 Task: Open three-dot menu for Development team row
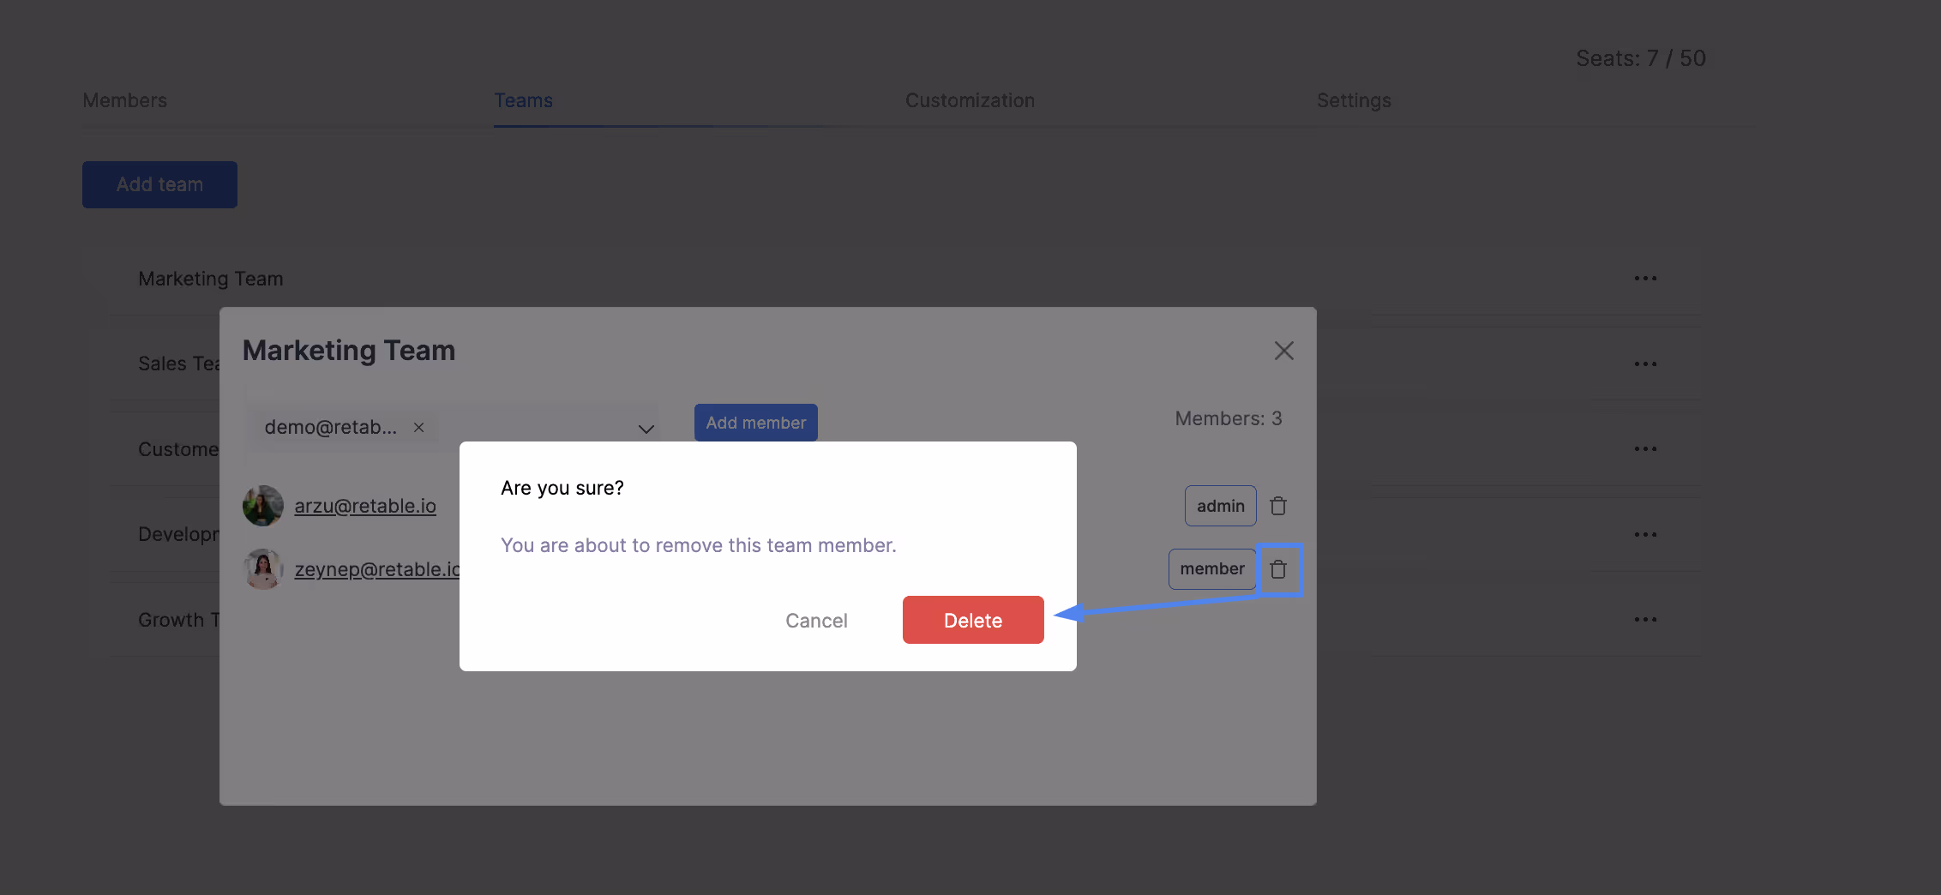[1645, 535]
